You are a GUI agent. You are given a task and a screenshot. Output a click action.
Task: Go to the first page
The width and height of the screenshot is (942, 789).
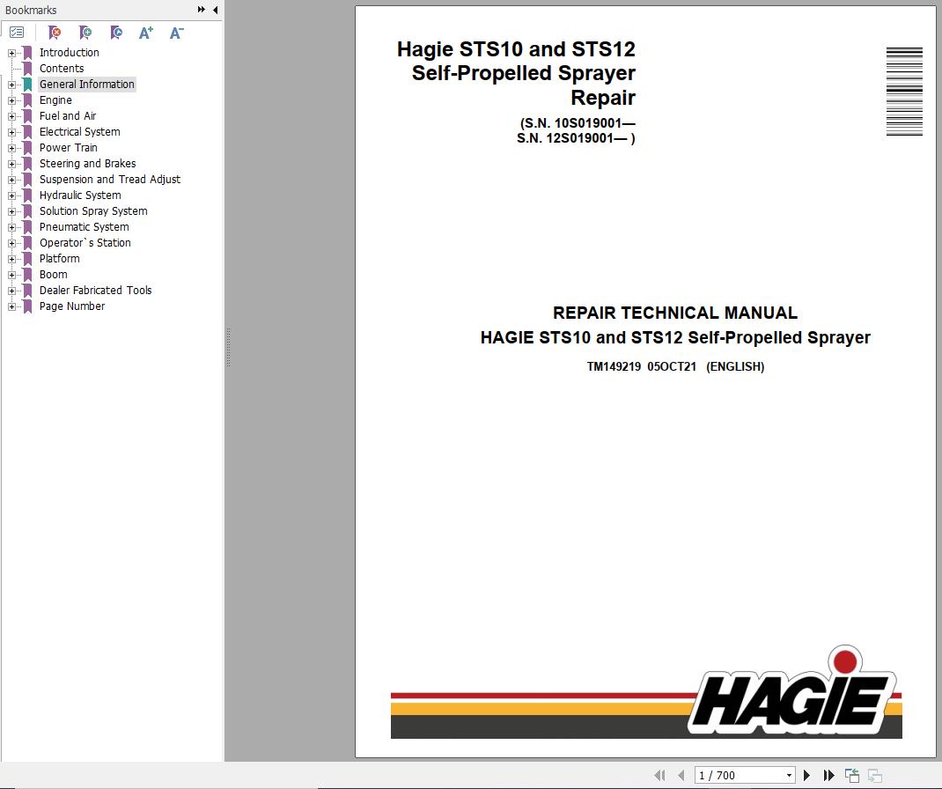(659, 775)
